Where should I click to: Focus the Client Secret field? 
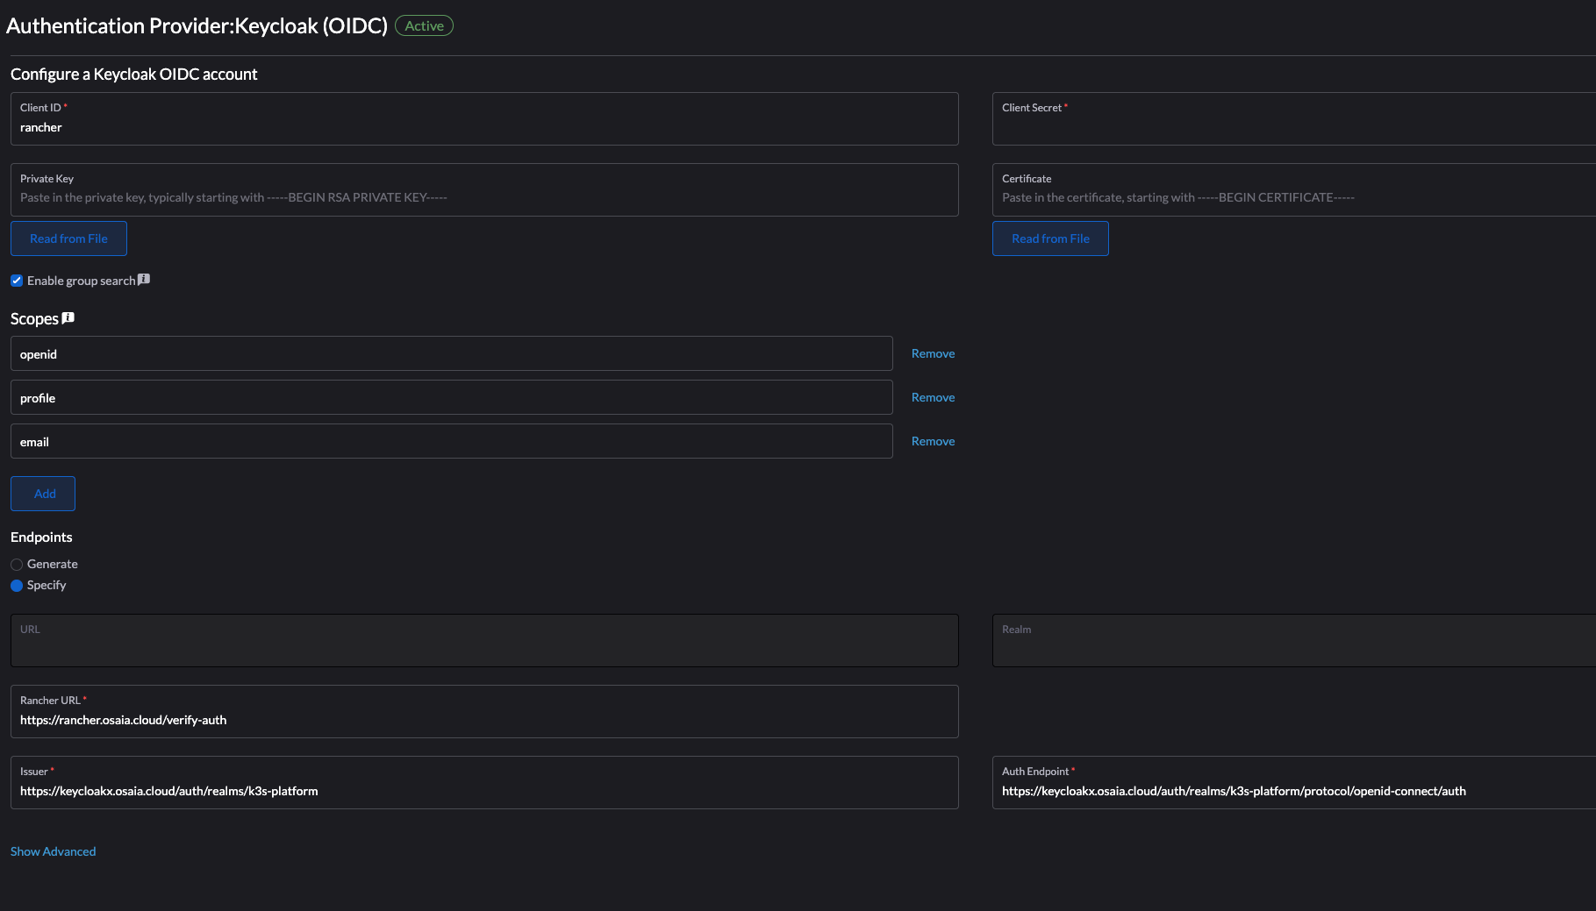point(1294,119)
